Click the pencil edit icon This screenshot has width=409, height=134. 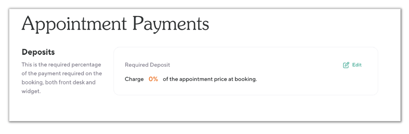(346, 65)
